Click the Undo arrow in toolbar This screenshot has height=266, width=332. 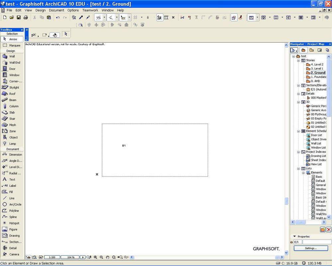(x=58, y=17)
